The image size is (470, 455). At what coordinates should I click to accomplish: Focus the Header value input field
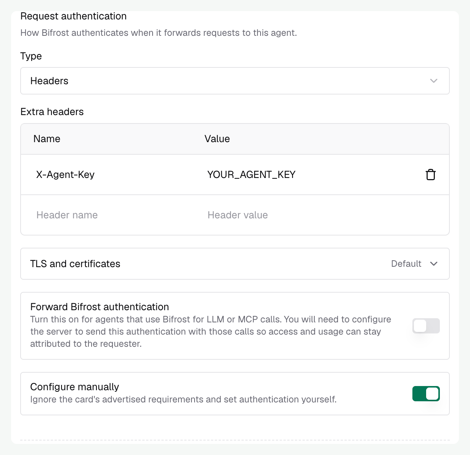(x=309, y=215)
